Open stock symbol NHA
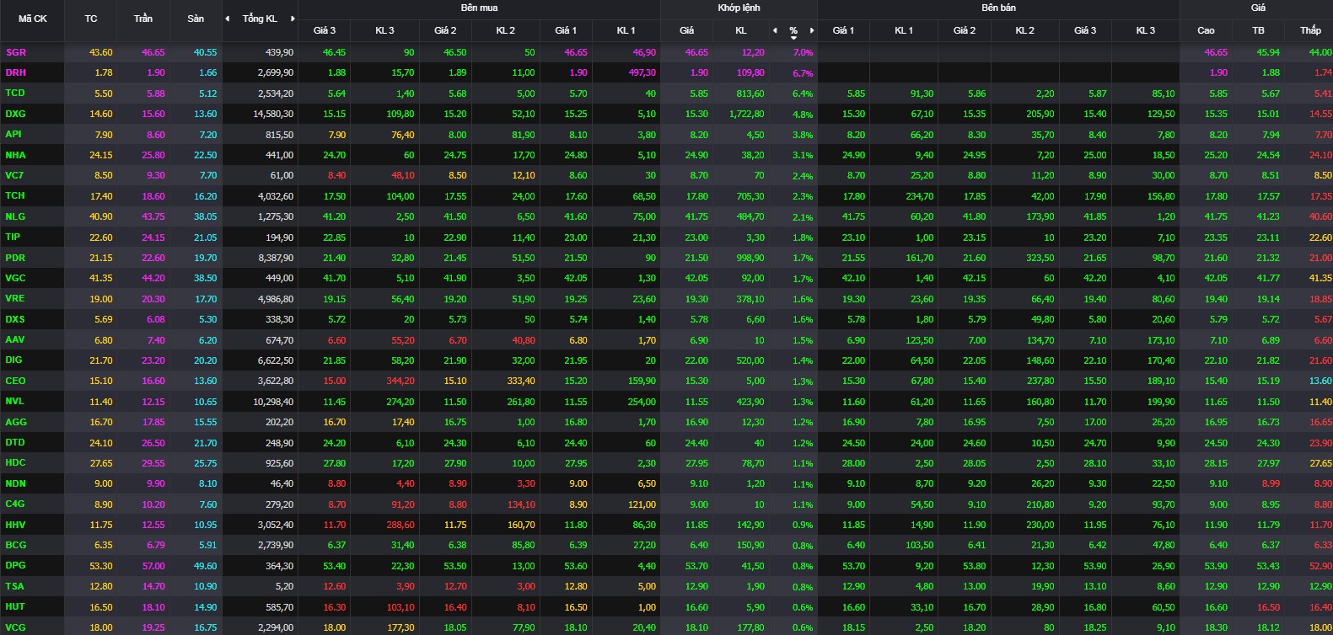The height and width of the screenshot is (635, 1333). click(15, 155)
